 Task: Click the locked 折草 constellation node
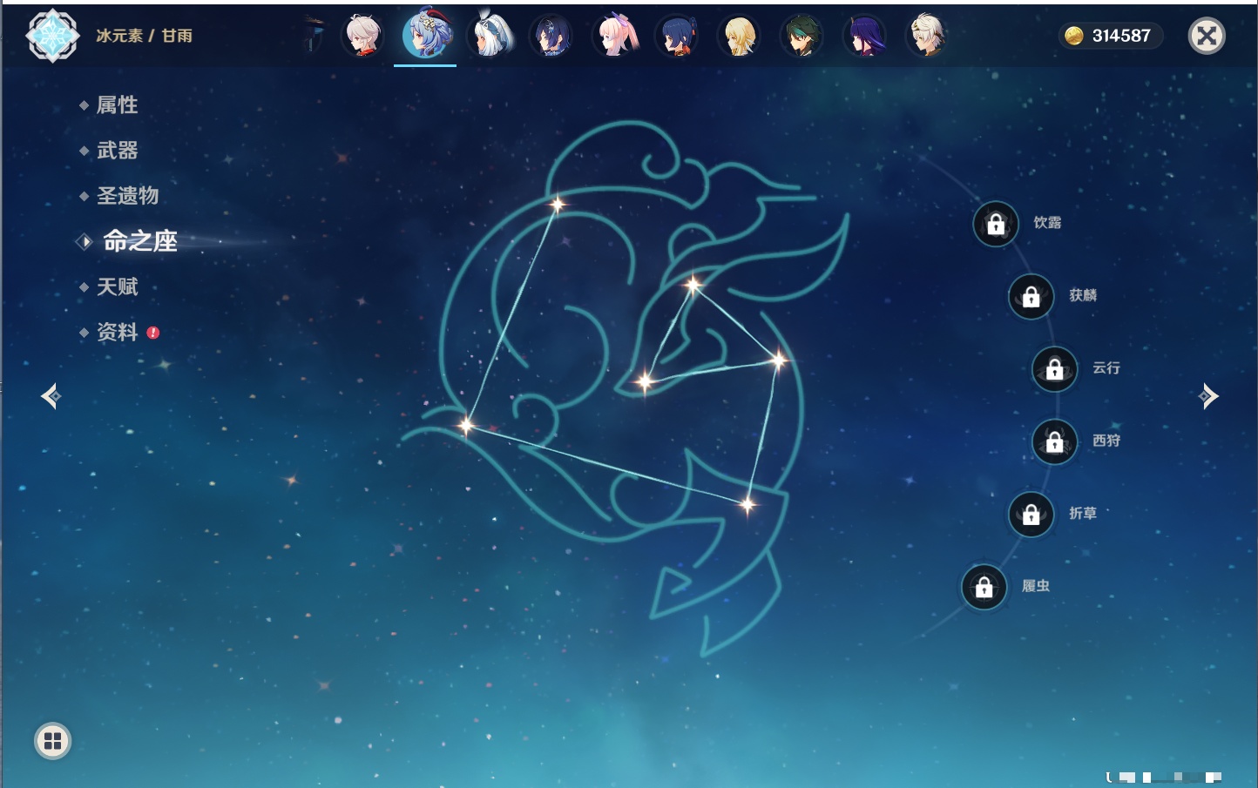[1031, 514]
